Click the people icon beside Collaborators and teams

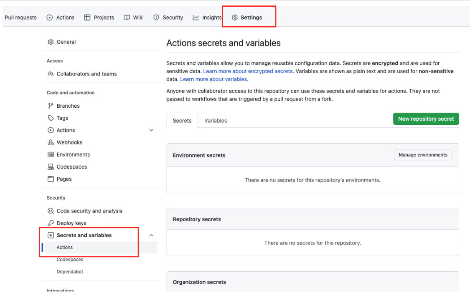pos(50,73)
